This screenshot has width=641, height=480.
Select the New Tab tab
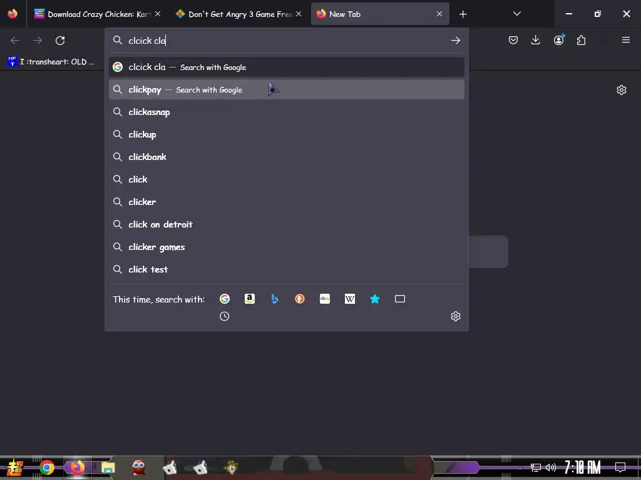380,14
